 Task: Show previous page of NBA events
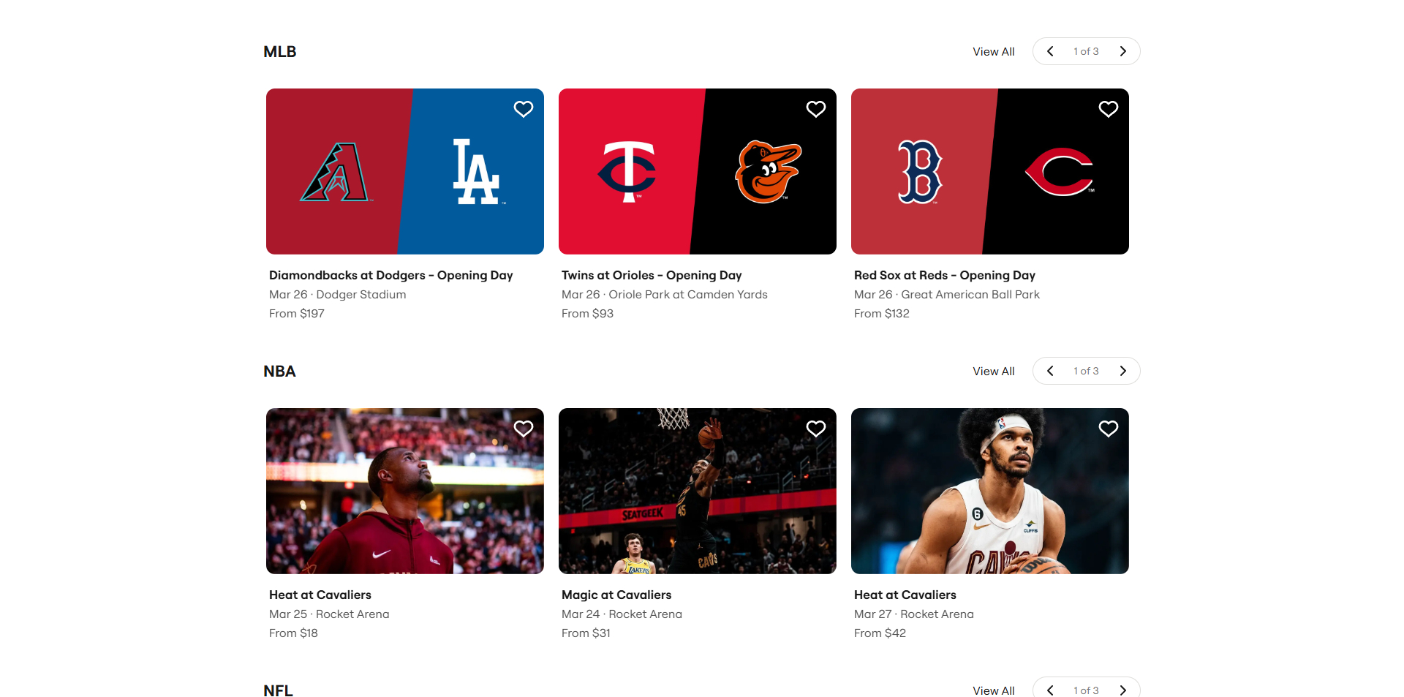pos(1050,371)
